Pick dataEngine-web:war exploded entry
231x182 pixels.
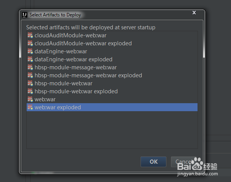[73, 59]
